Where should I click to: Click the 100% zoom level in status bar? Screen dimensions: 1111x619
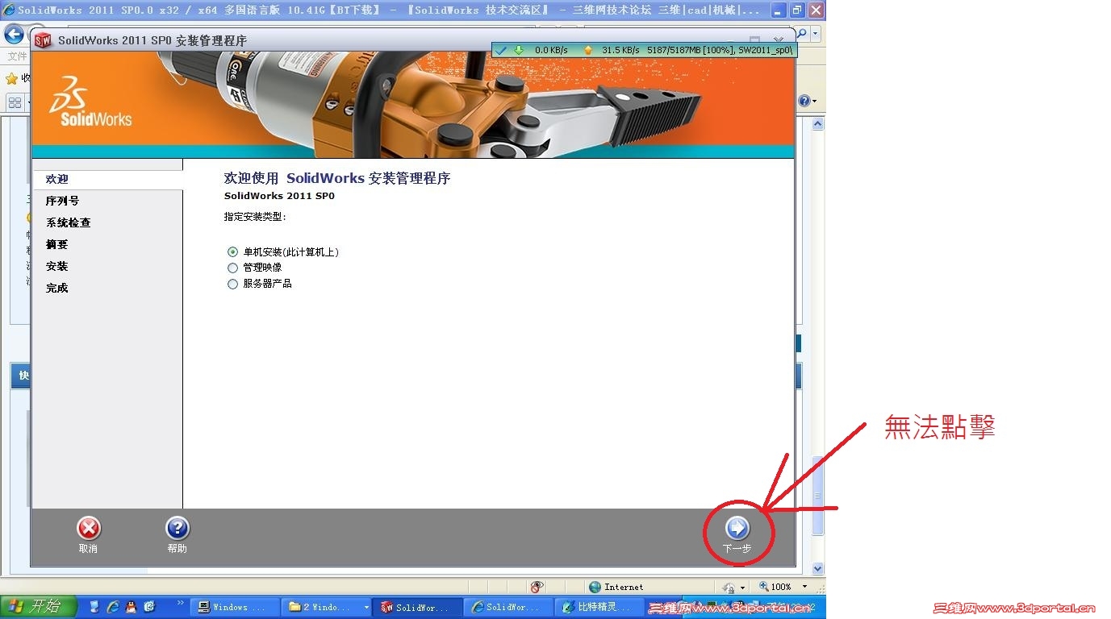tap(780, 587)
